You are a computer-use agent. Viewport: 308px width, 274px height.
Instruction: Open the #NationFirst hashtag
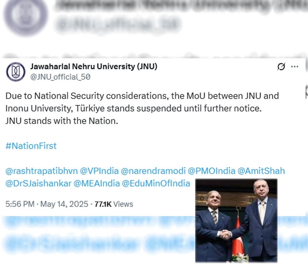tap(31, 146)
